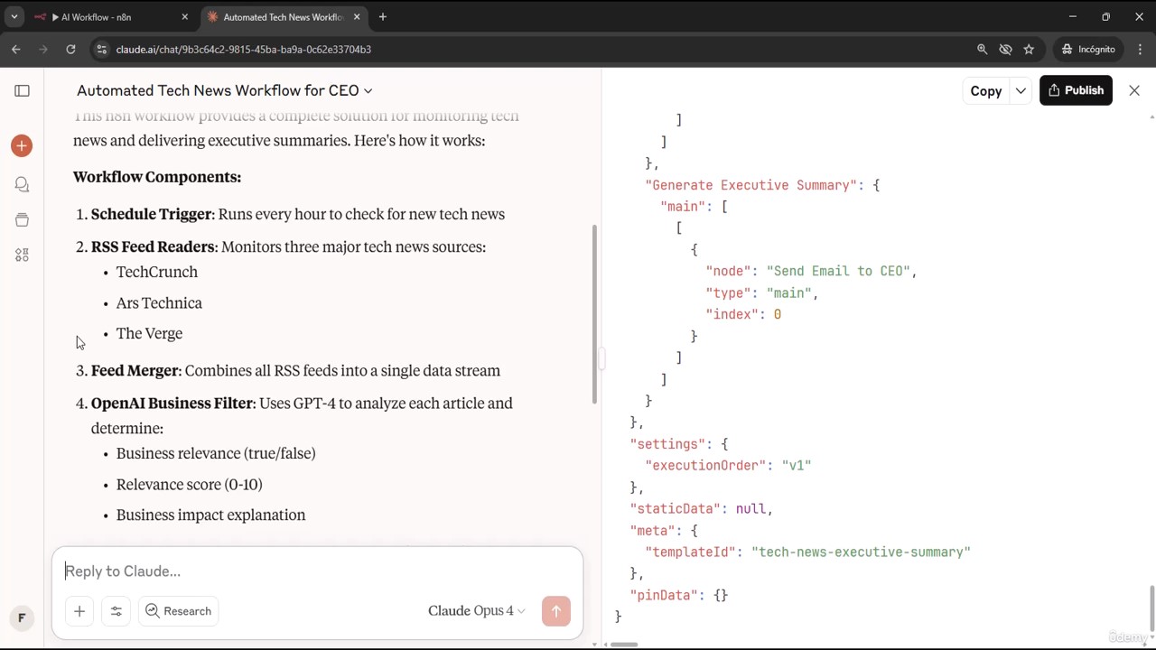This screenshot has width=1156, height=650.
Task: Click "executionOrder" key in code
Action: click(x=705, y=466)
